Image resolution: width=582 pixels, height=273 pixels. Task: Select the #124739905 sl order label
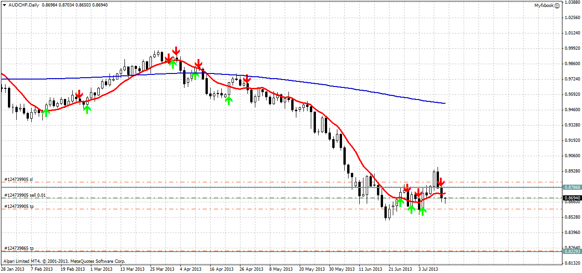[x=19, y=179]
